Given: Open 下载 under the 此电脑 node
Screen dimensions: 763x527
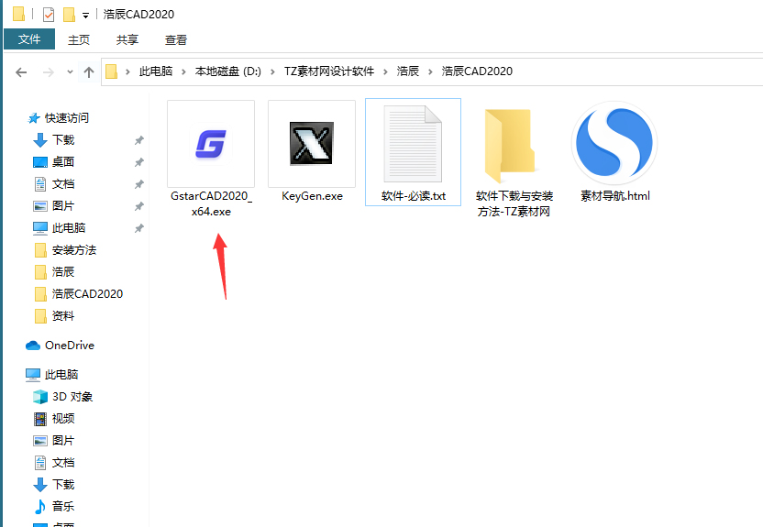Looking at the screenshot, I should click(63, 484).
